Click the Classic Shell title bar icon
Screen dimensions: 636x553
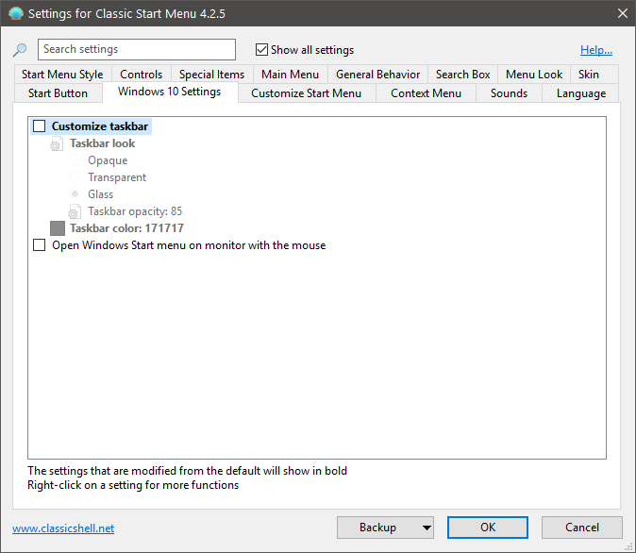[x=14, y=13]
